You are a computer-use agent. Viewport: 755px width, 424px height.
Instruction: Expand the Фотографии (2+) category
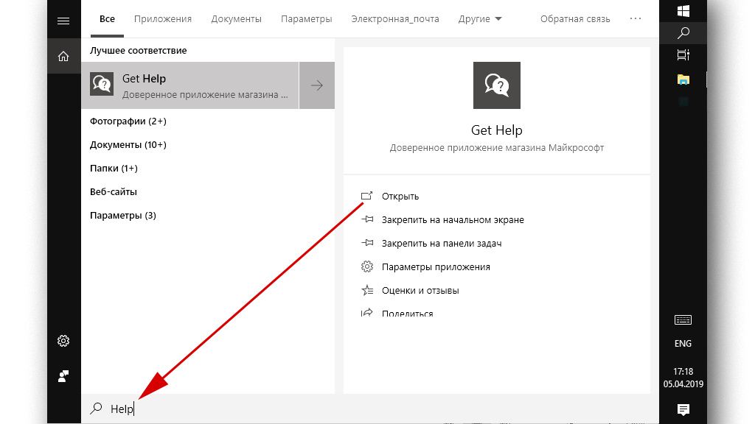128,121
